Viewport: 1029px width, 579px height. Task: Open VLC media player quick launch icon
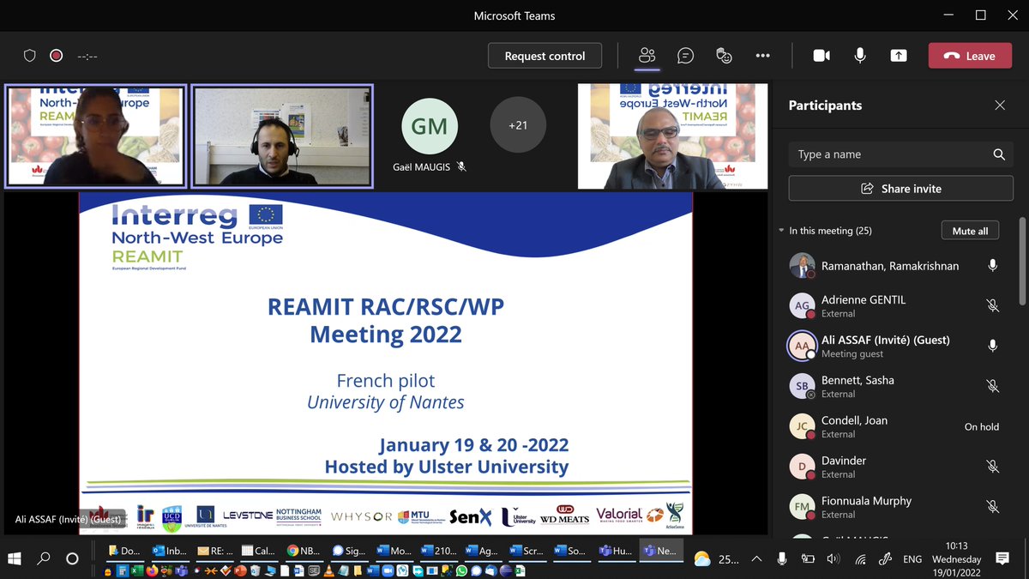328,570
